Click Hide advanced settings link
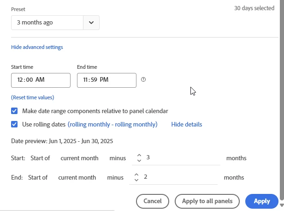This screenshot has width=284, height=211. [37, 47]
